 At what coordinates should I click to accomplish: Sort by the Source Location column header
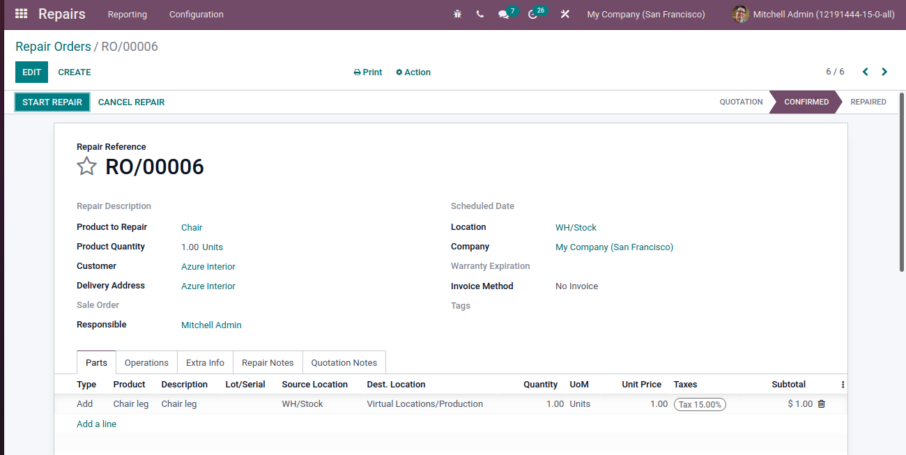314,385
